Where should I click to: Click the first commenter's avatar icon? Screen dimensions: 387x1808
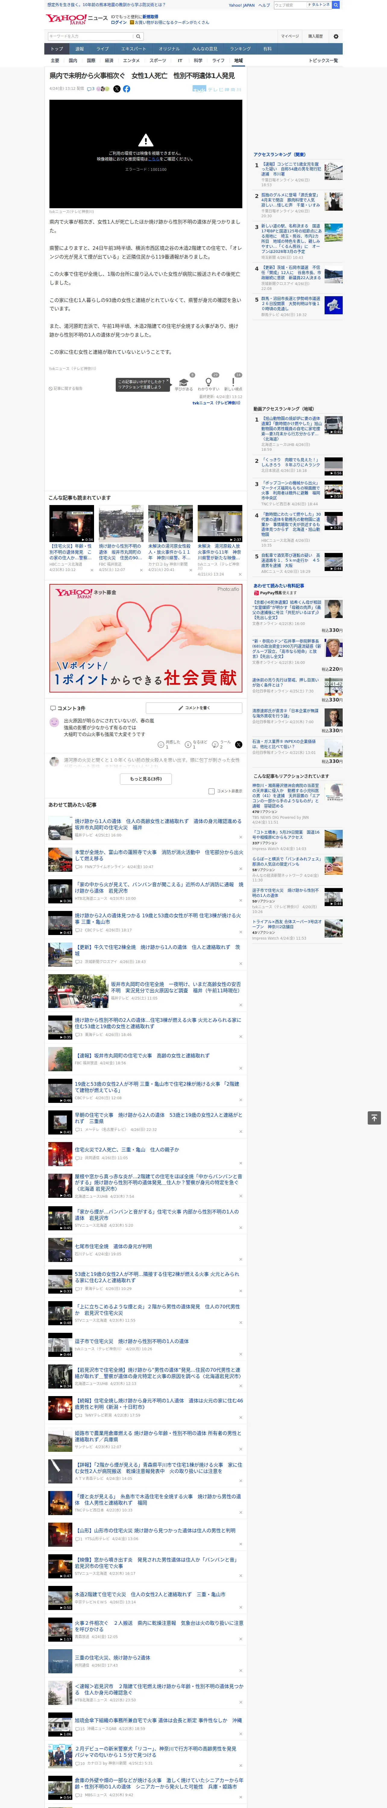pos(54,722)
